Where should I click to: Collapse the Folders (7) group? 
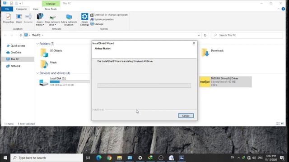click(37, 44)
